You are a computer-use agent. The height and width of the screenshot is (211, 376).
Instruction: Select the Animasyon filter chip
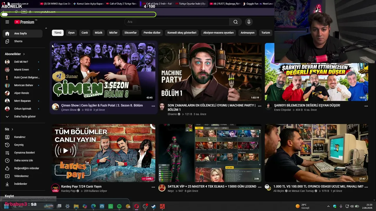tap(248, 33)
